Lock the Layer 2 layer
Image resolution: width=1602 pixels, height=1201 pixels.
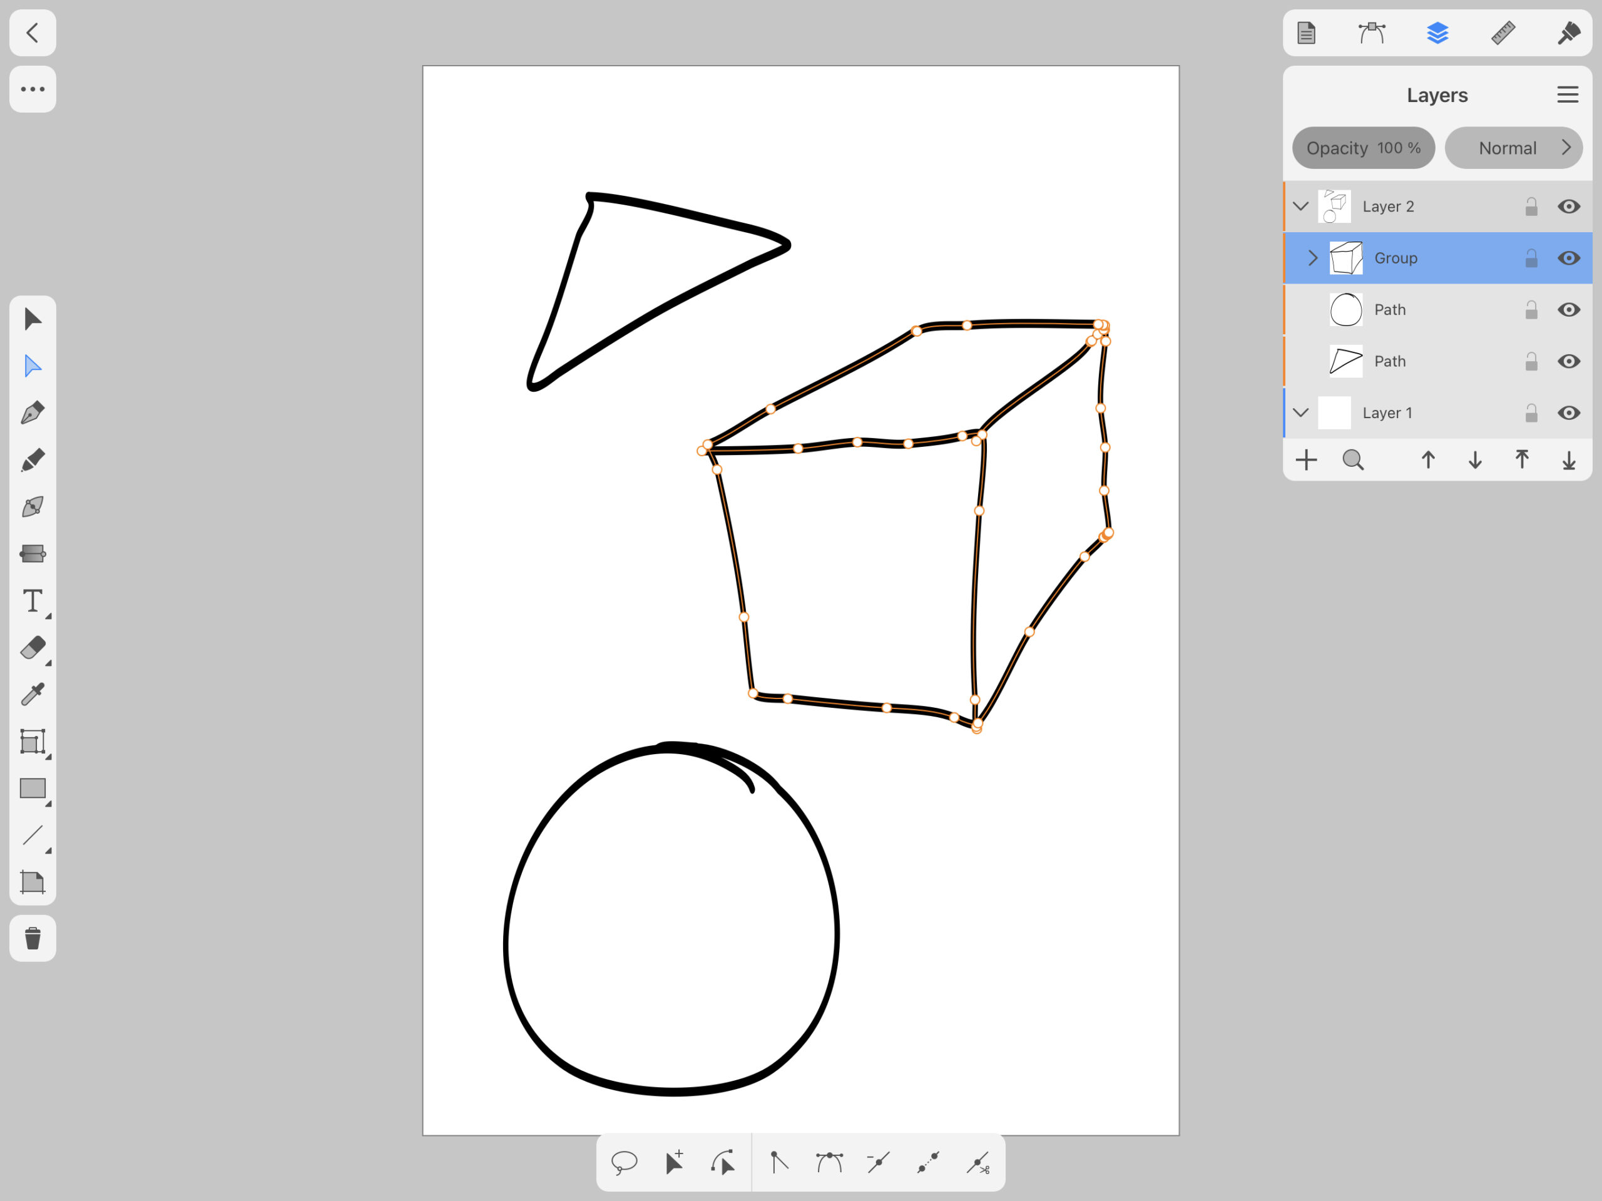click(x=1531, y=207)
